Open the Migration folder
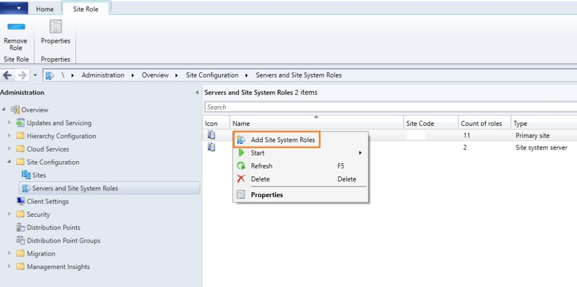Image resolution: width=577 pixels, height=287 pixels. (41, 254)
